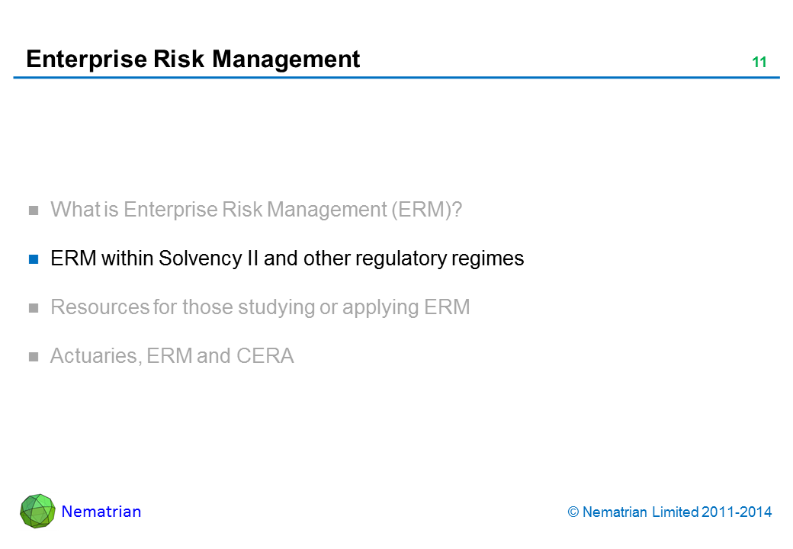The height and width of the screenshot is (549, 793).
Task: Click the blue horizontal line under the title
Action: pyautogui.click(x=396, y=78)
